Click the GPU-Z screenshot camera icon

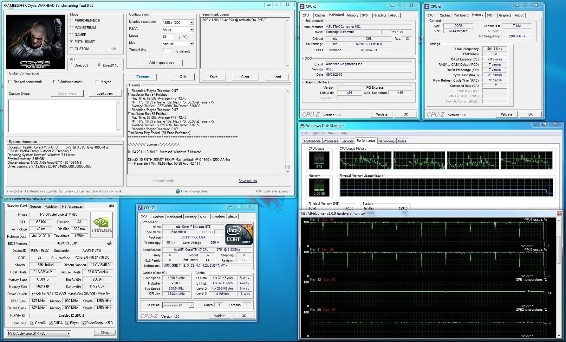112,206
